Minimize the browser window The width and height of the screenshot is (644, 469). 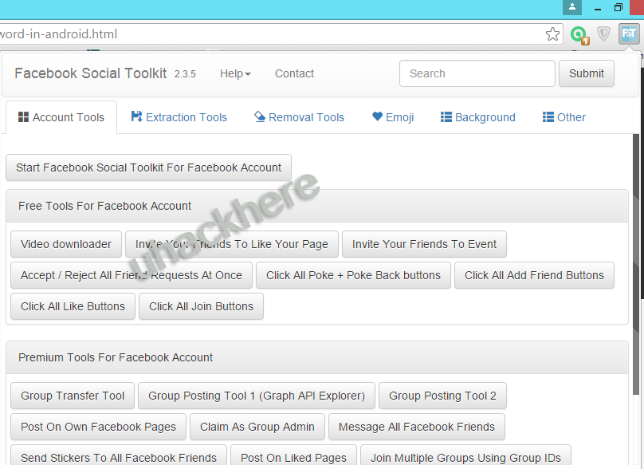coord(598,8)
